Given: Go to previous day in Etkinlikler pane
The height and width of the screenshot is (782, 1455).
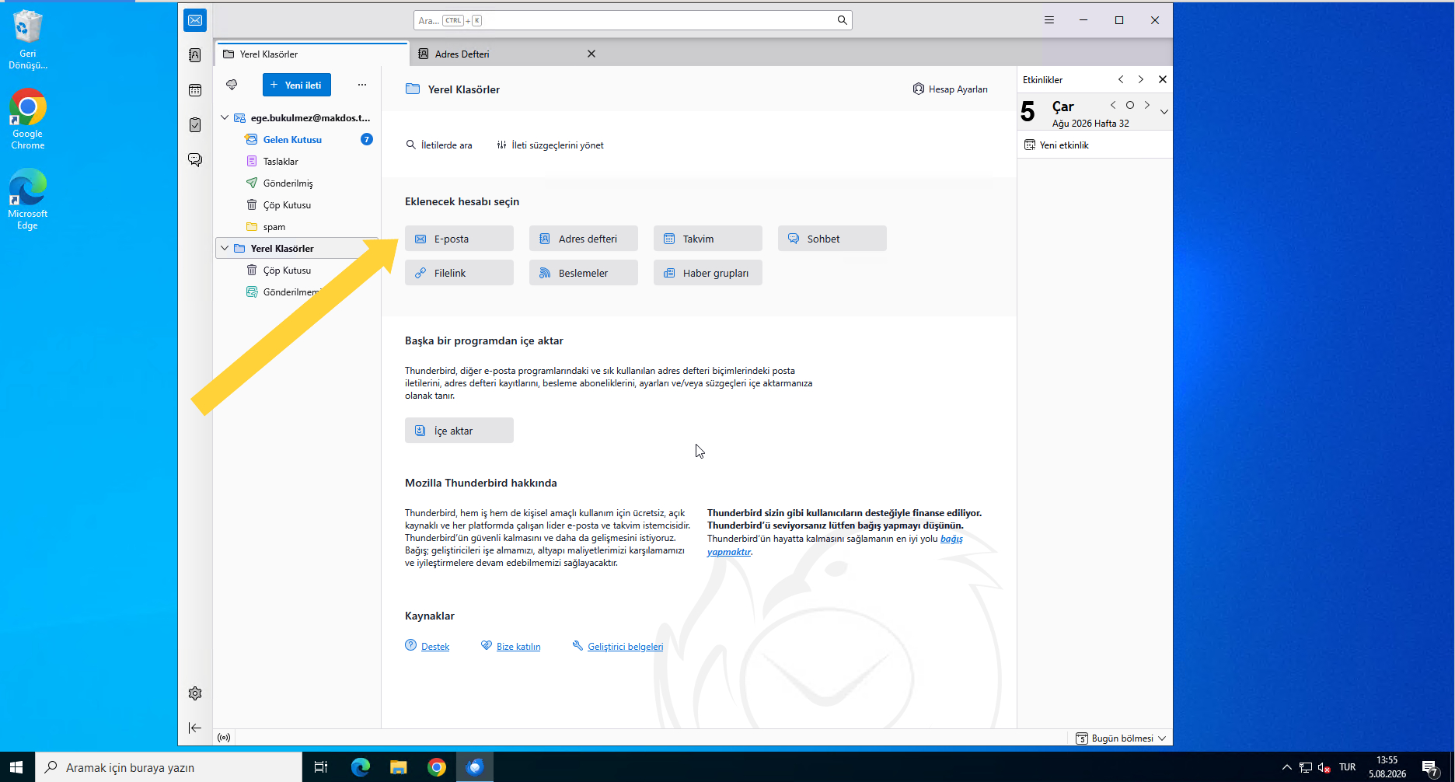Looking at the screenshot, I should point(1121,79).
